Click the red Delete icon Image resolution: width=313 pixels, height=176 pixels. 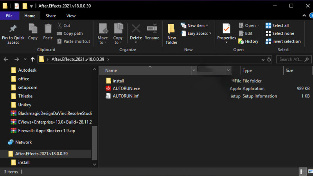pyautogui.click(x=136, y=29)
